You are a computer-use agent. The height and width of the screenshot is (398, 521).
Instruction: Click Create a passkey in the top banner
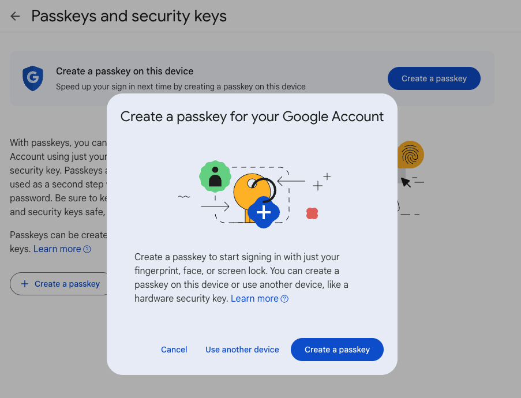(x=434, y=78)
